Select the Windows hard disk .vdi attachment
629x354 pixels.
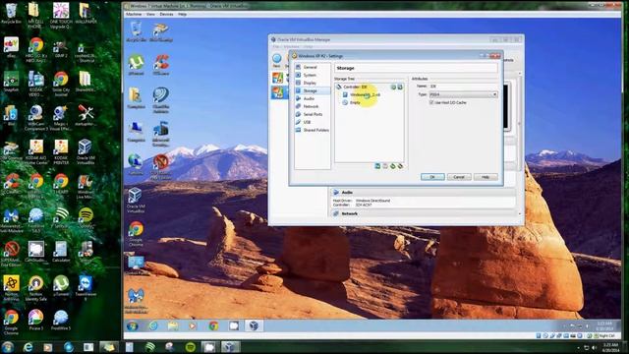[365, 94]
